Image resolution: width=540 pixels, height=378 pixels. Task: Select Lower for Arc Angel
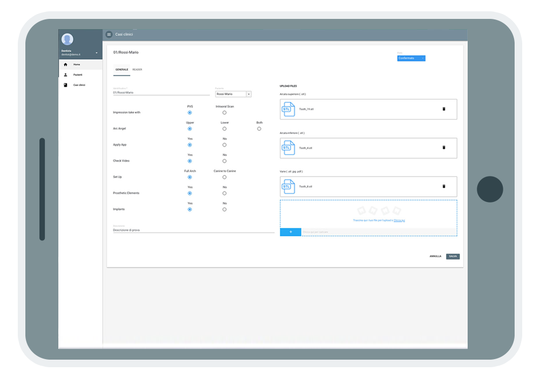[225, 129]
